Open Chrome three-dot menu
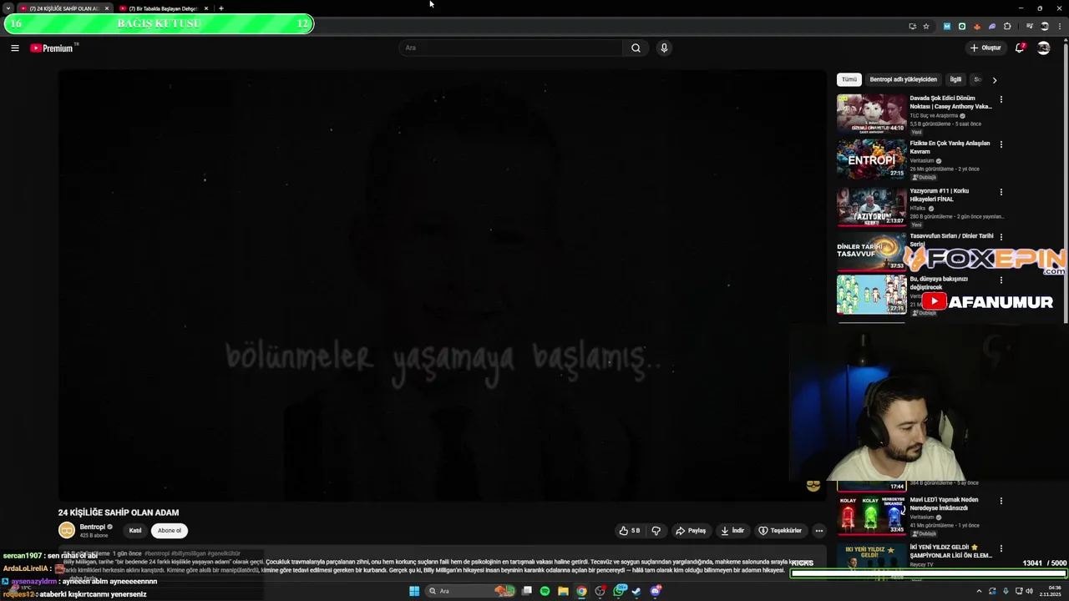The width and height of the screenshot is (1069, 601). [x=1059, y=26]
